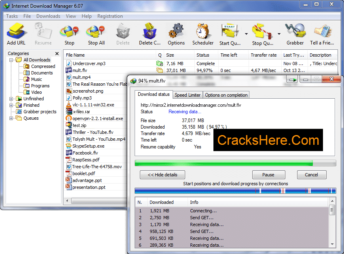Open the Grabber tool icon
This screenshot has width=344, height=254.
pos(295,31)
